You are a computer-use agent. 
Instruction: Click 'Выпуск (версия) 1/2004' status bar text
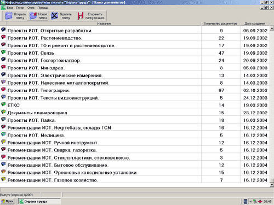[16, 195]
